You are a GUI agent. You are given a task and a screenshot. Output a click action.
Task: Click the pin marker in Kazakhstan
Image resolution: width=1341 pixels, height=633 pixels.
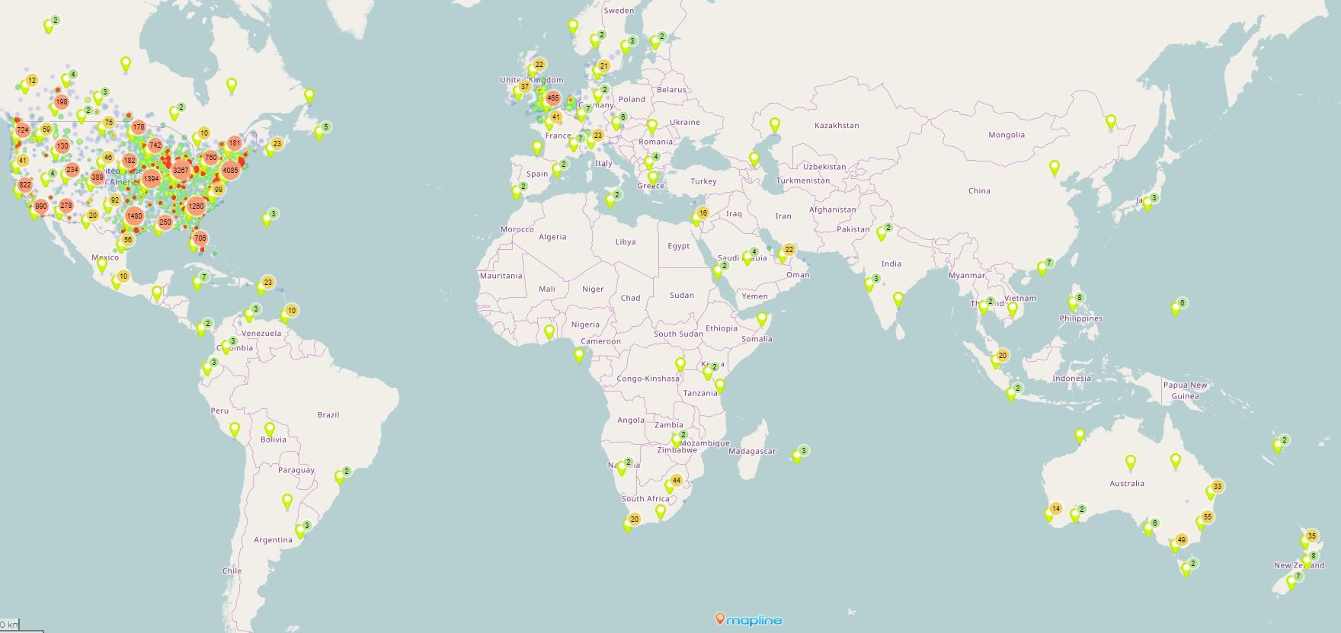(774, 124)
